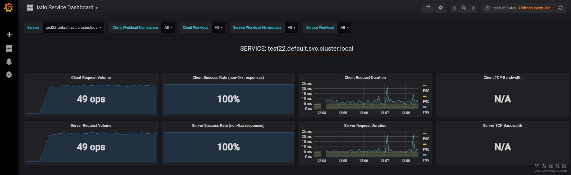
Task: Share the dashboard via share icon
Action: click(x=428, y=8)
